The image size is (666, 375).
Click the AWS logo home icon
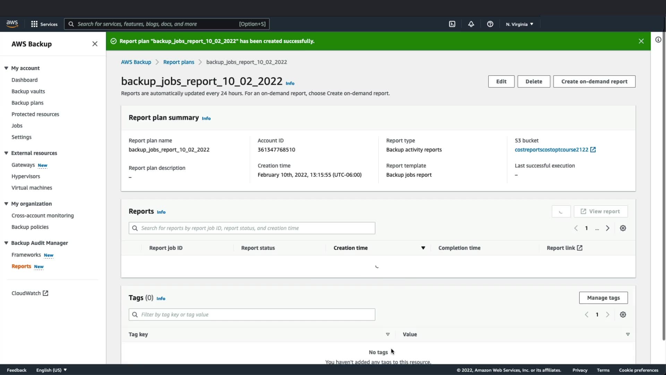click(x=12, y=24)
